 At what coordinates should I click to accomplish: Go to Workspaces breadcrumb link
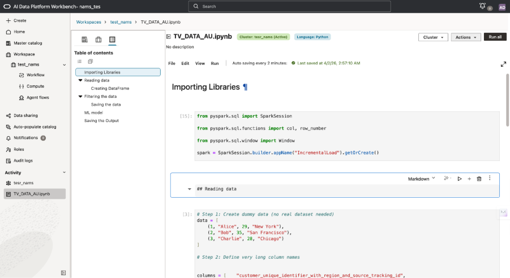[89, 22]
